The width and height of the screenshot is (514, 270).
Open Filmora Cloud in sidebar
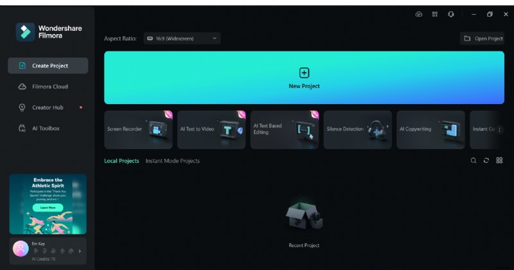(x=48, y=87)
